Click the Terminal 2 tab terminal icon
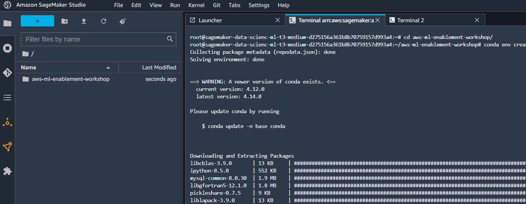The height and width of the screenshot is (204, 526). point(392,20)
